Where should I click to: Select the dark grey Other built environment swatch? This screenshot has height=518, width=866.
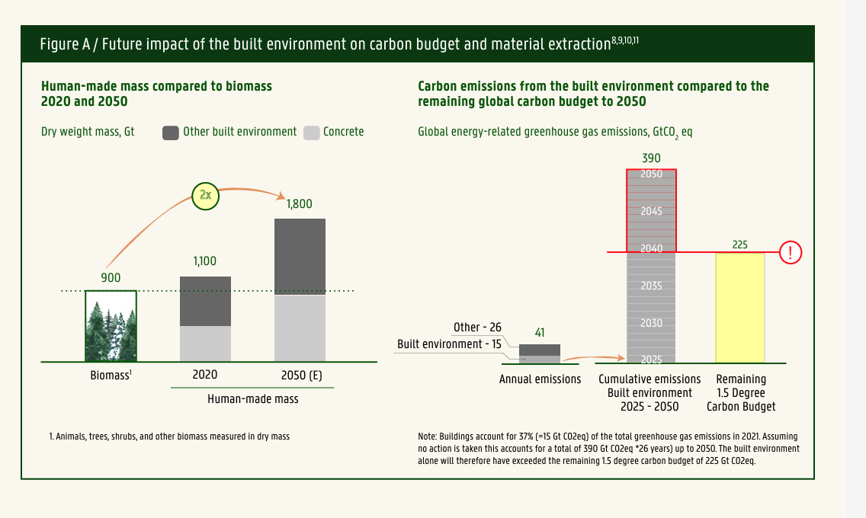tap(171, 133)
